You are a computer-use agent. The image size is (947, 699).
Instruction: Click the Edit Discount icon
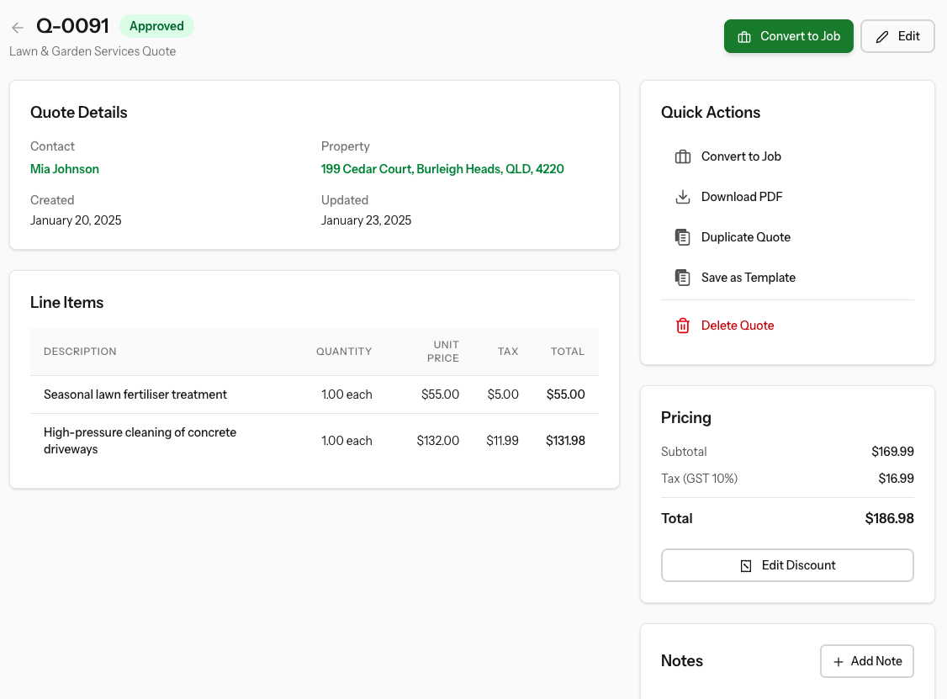pyautogui.click(x=746, y=566)
